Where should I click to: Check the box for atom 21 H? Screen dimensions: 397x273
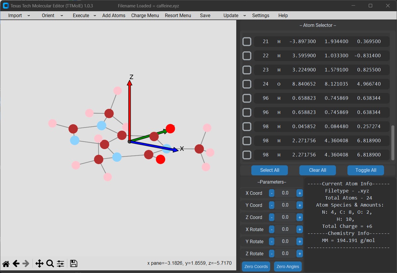tap(247, 41)
